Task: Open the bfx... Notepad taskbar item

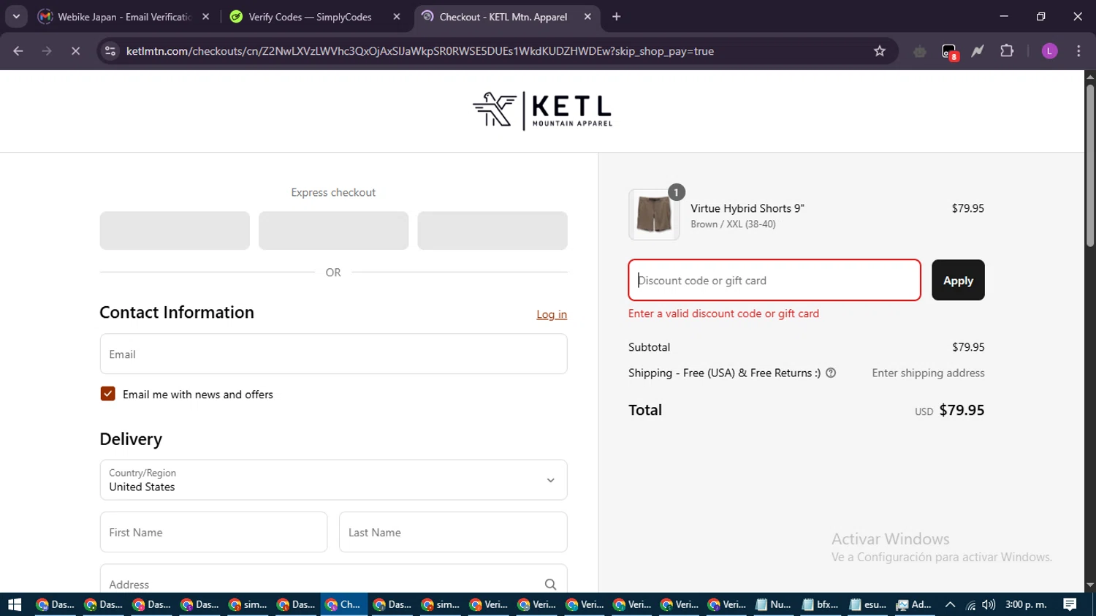Action: pos(821,604)
